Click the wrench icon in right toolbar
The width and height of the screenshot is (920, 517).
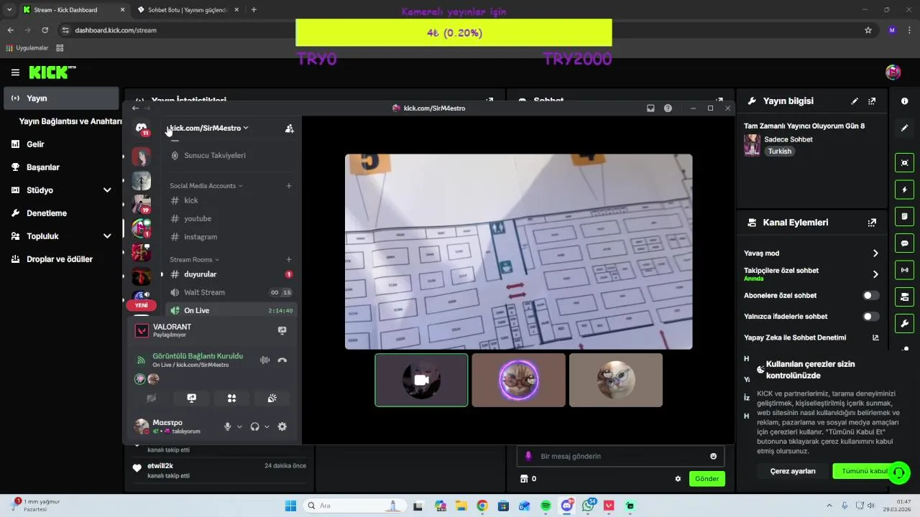pos(904,323)
